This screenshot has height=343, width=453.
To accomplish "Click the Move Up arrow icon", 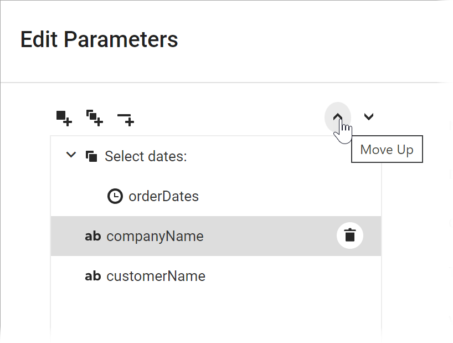I will pyautogui.click(x=338, y=116).
